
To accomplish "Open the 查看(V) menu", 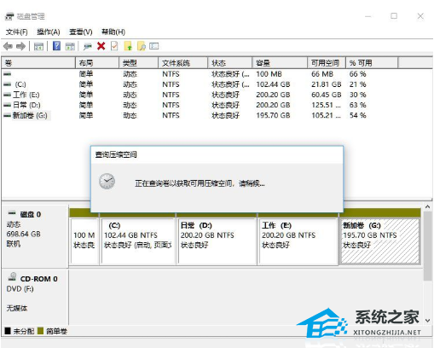I will point(81,32).
